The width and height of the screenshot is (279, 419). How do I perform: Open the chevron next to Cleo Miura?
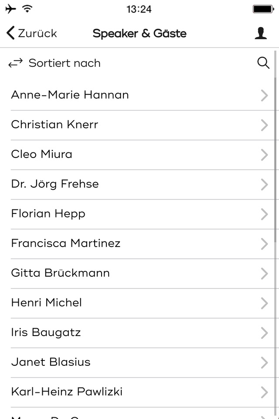(264, 155)
